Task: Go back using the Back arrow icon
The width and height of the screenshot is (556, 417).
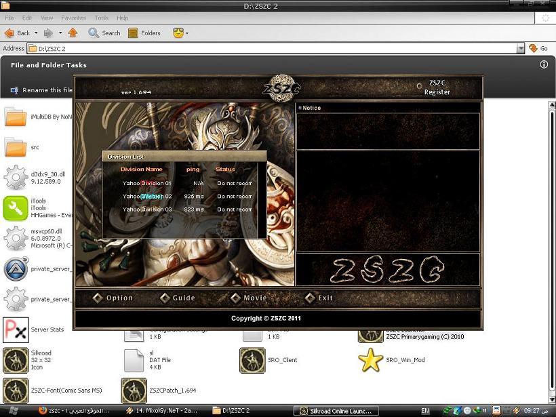Action: click(9, 33)
